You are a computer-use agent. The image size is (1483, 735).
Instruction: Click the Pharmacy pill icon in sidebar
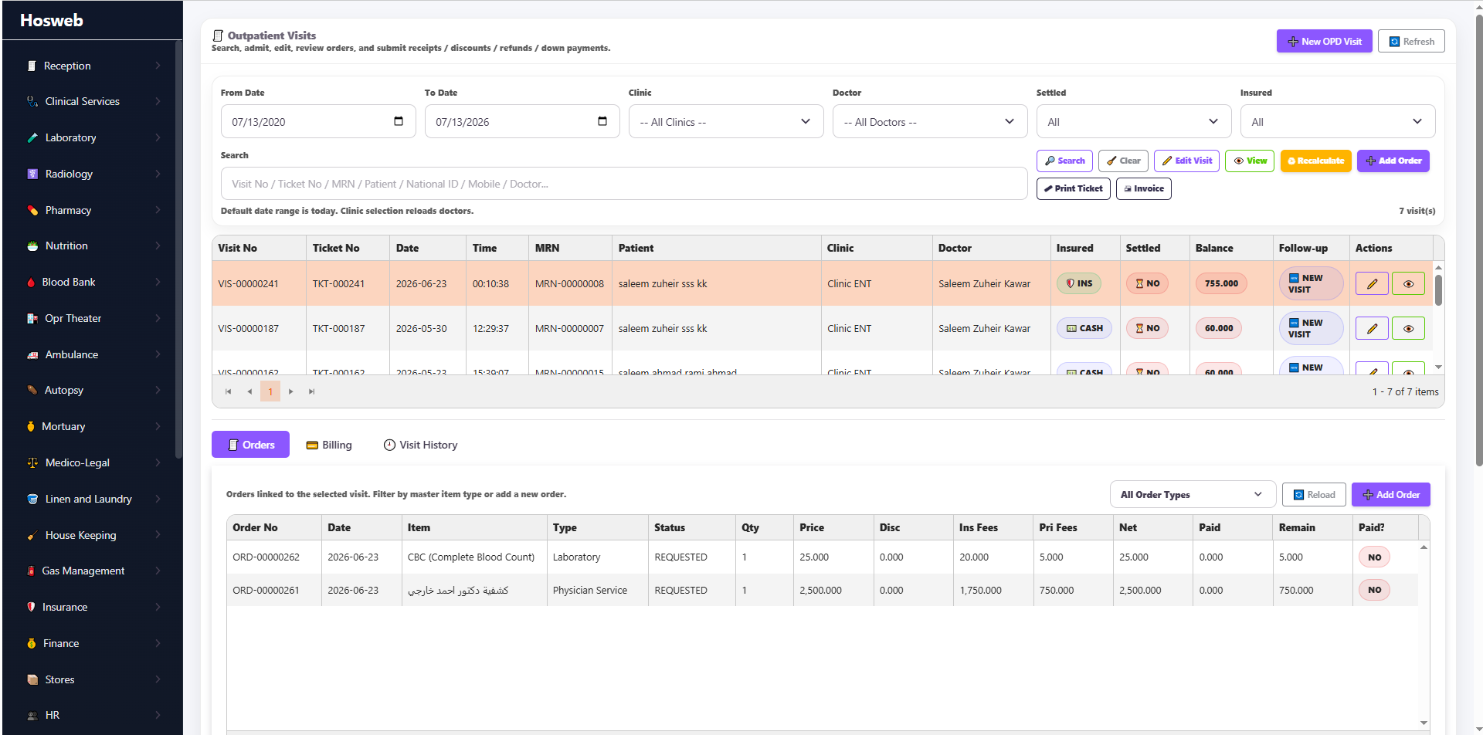[32, 210]
